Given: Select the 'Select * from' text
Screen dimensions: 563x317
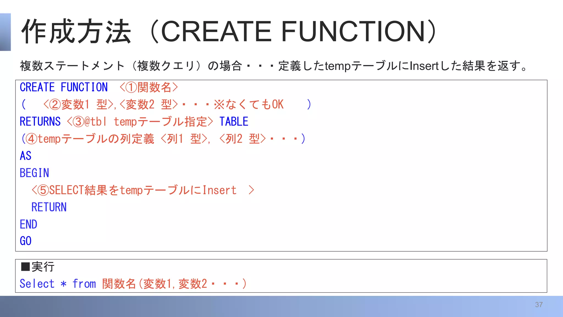Looking at the screenshot, I should pyautogui.click(x=58, y=284).
